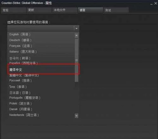
Task: Choose Italiano (意大利语) language option
Action: click(23, 52)
